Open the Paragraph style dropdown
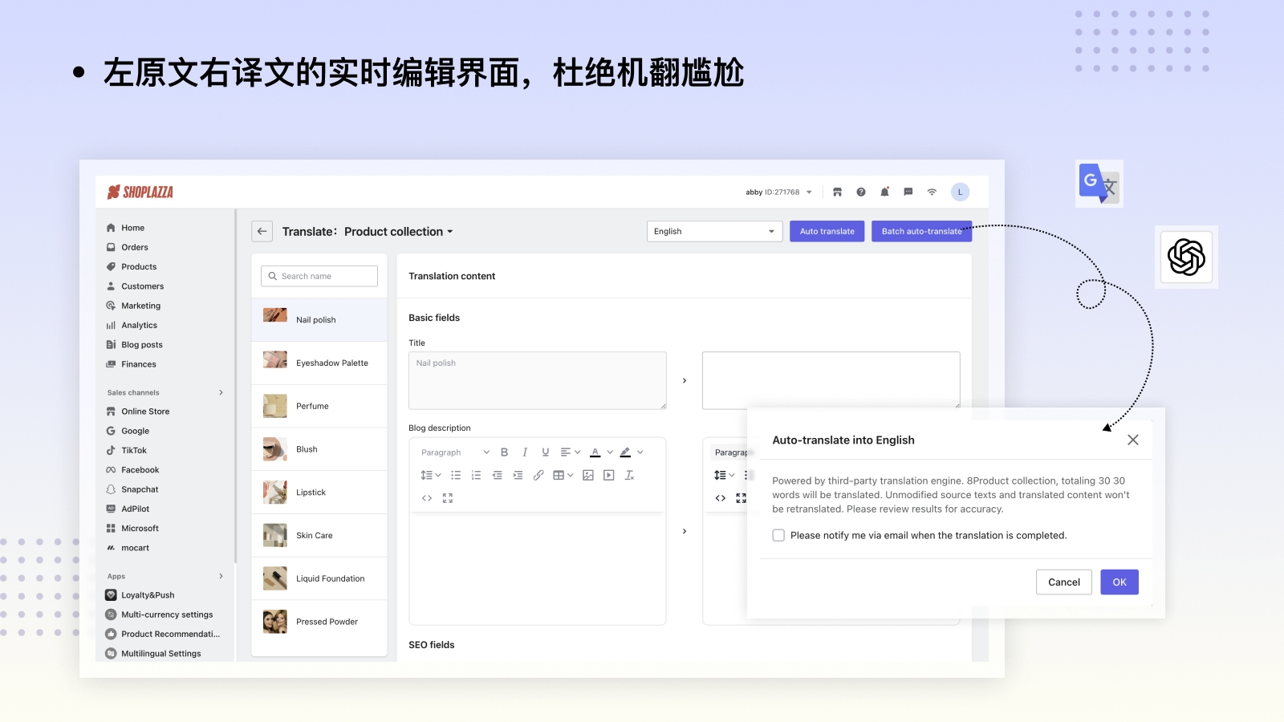Screen dimensions: 1284x722 point(453,452)
